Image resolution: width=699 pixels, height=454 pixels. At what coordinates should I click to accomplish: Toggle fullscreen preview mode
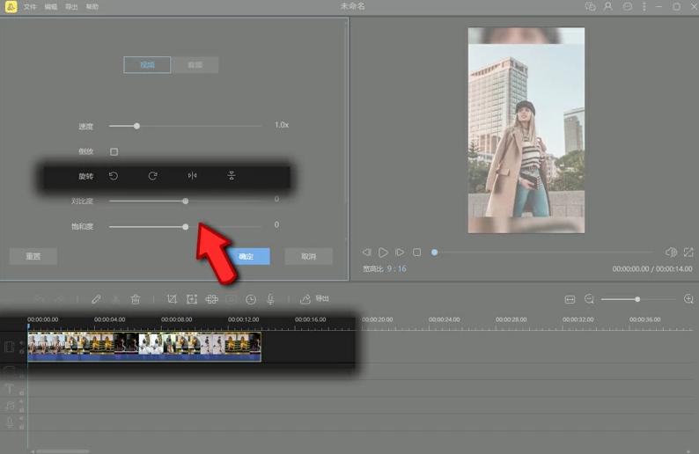point(688,253)
